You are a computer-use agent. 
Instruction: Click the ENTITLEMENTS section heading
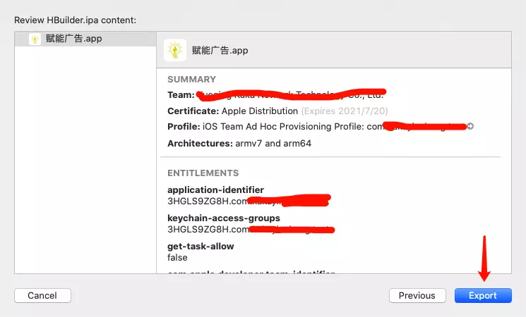click(203, 173)
